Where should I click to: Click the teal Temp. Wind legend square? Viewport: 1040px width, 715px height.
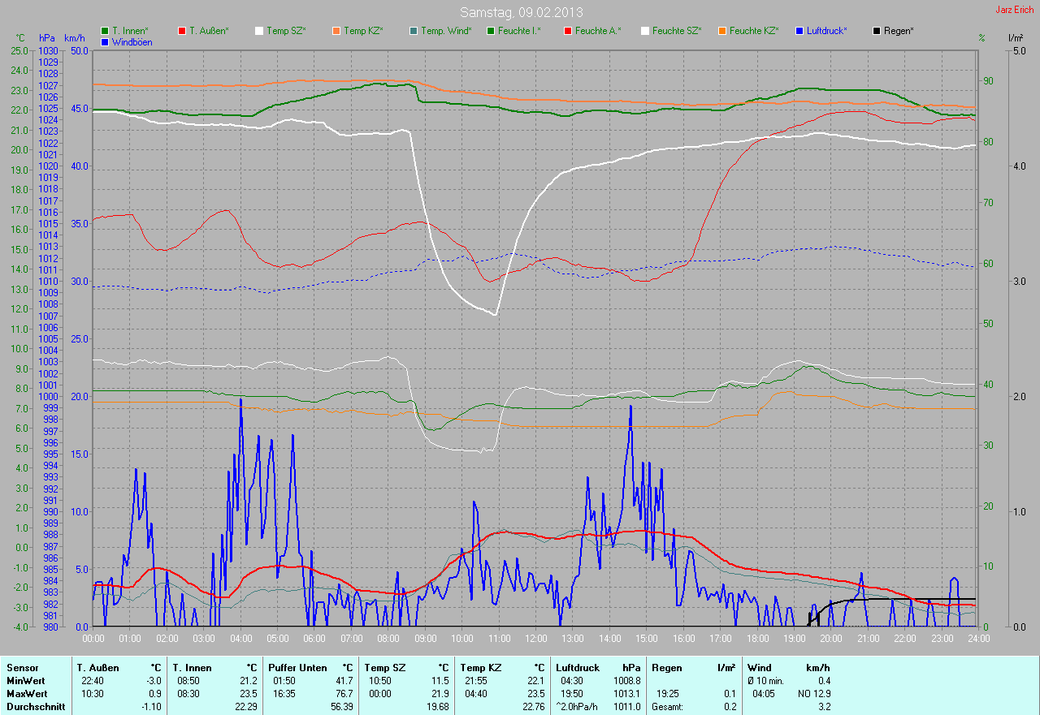(x=414, y=31)
